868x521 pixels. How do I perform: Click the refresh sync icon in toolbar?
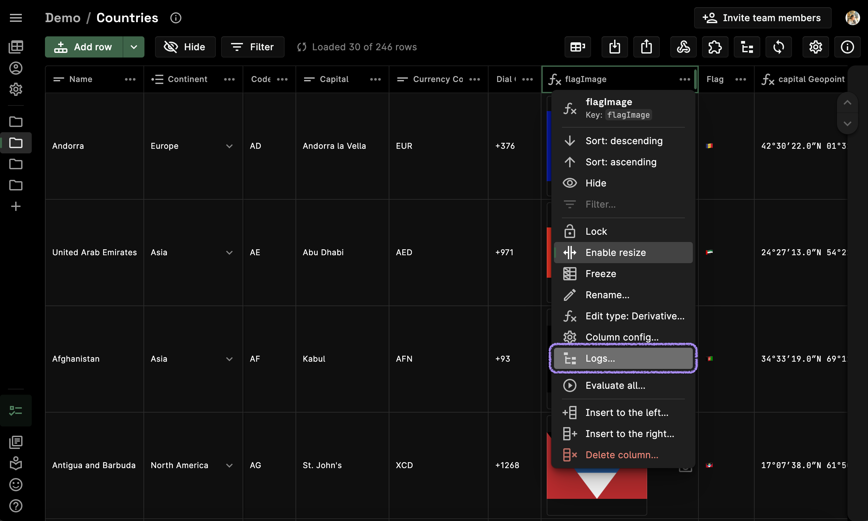(778, 47)
